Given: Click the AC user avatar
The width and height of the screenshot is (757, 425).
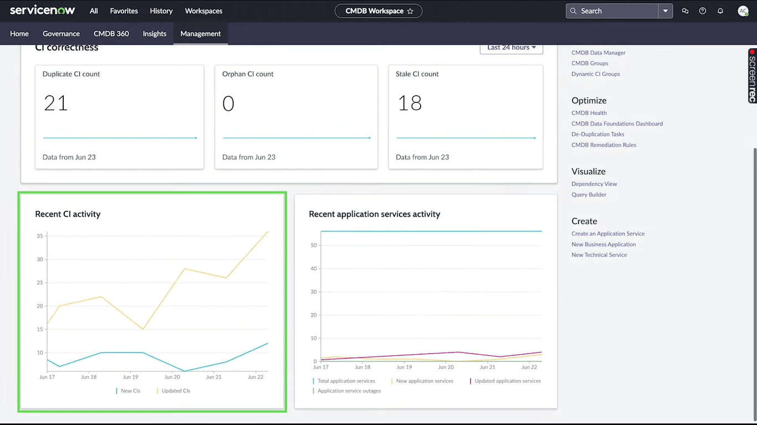Looking at the screenshot, I should coord(743,11).
